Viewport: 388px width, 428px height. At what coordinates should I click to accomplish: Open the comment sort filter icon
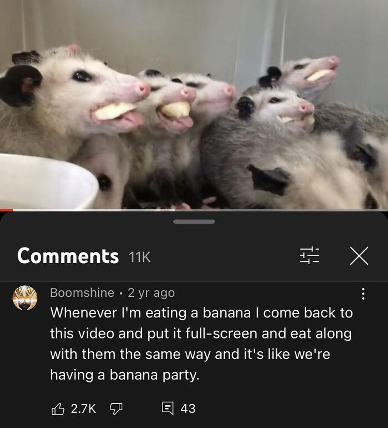309,256
